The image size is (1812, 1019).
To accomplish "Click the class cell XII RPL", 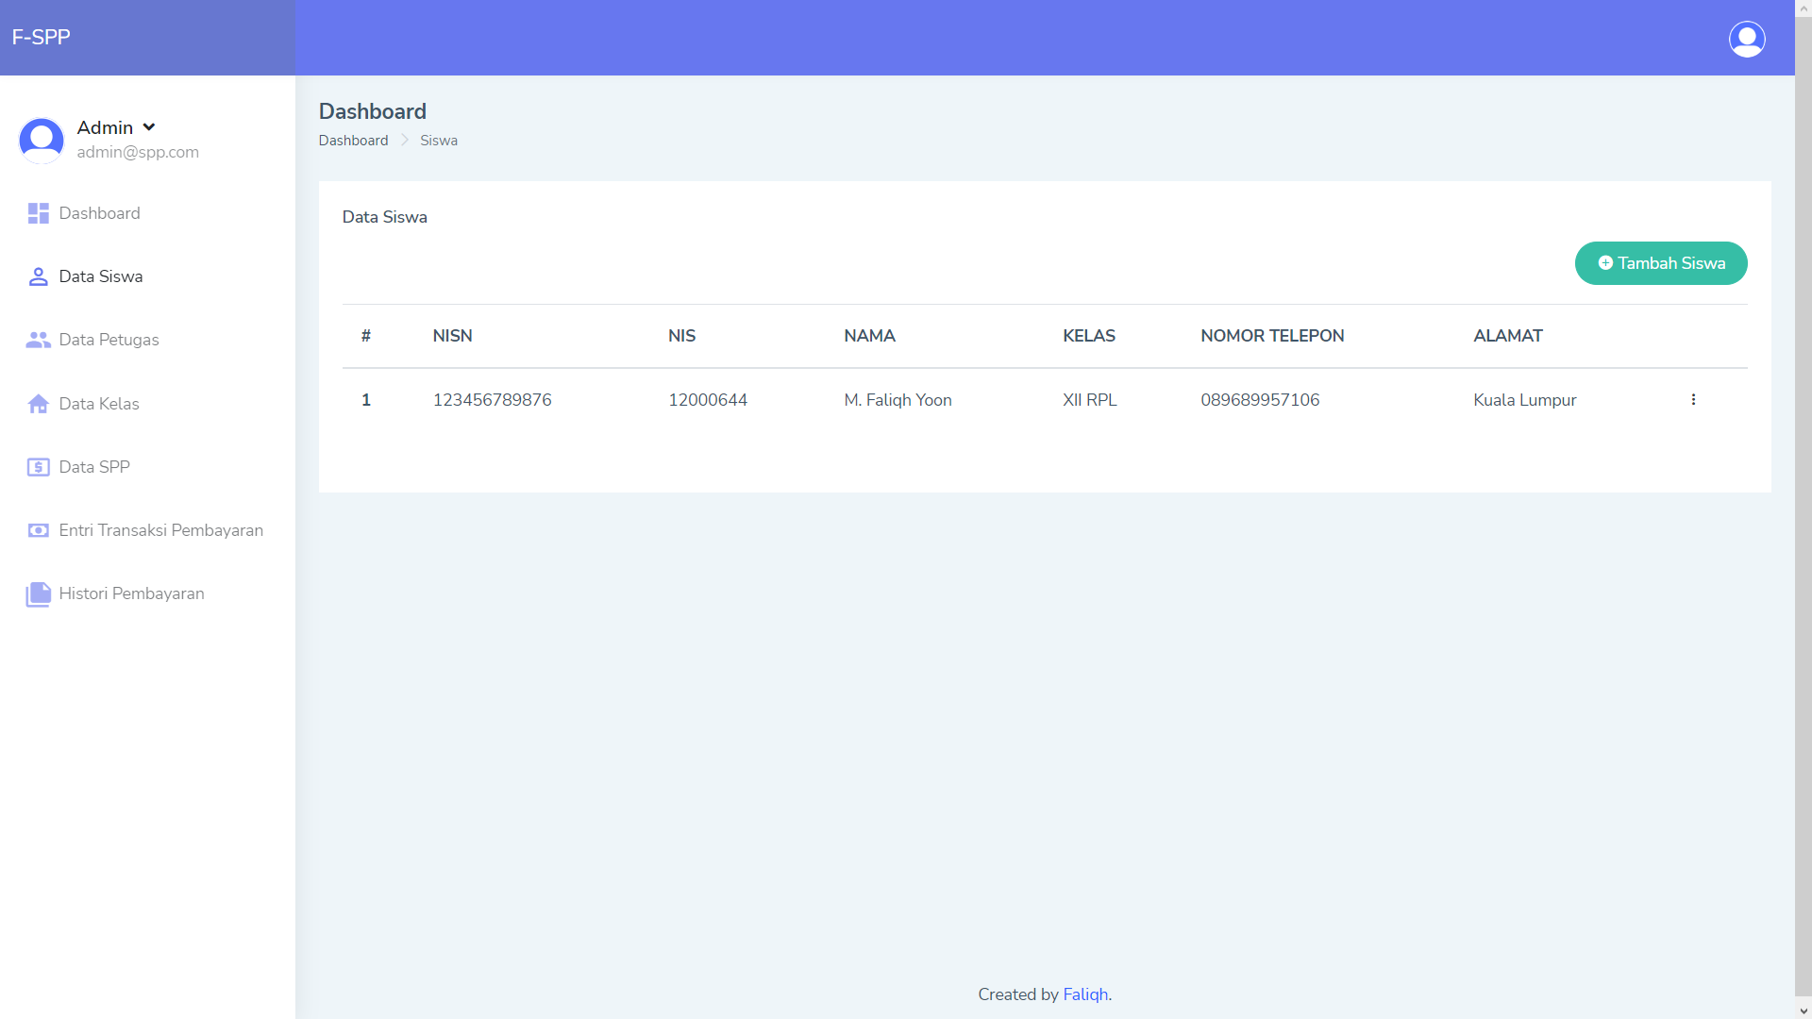I will point(1090,400).
